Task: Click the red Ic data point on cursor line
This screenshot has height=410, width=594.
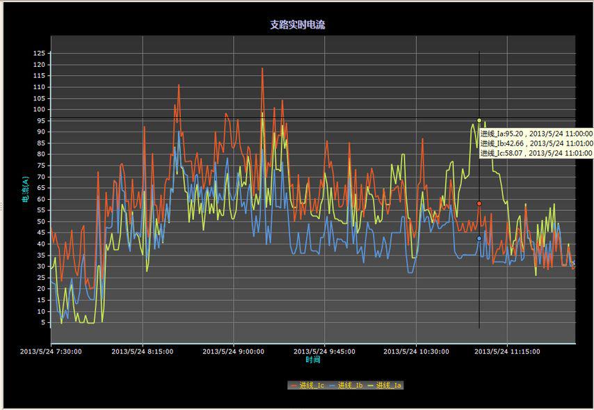Action: (x=479, y=203)
